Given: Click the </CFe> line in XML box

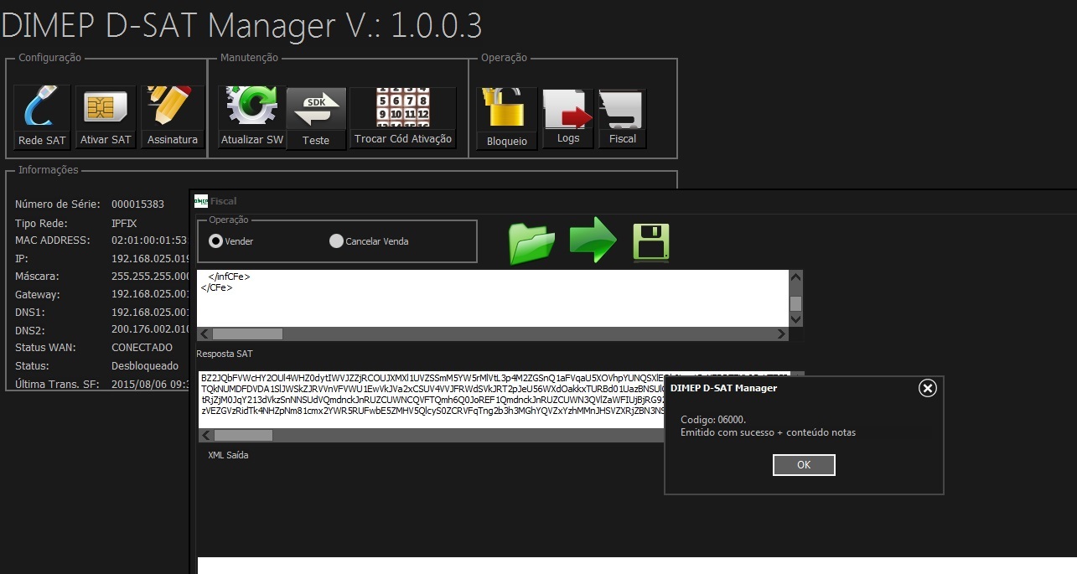Looking at the screenshot, I should click(x=216, y=287).
